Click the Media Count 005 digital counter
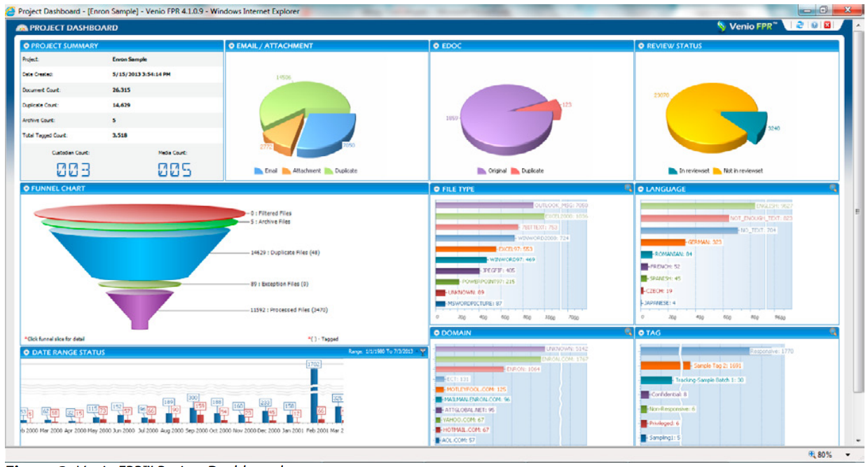The width and height of the screenshot is (868, 467). click(x=173, y=169)
